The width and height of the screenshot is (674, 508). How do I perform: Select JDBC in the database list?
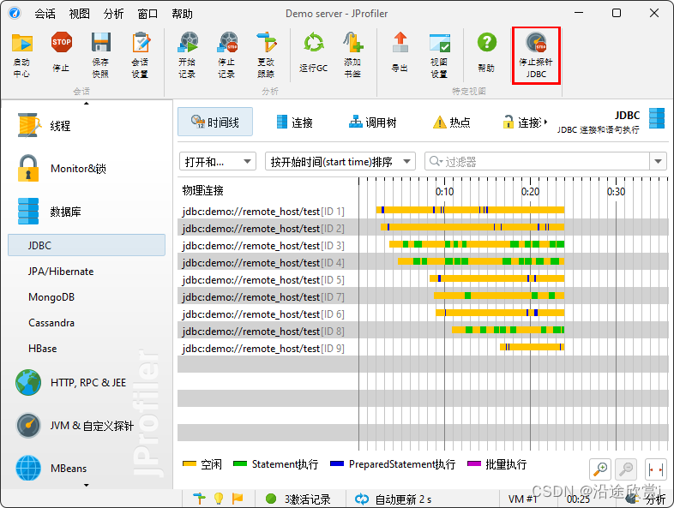(87, 245)
